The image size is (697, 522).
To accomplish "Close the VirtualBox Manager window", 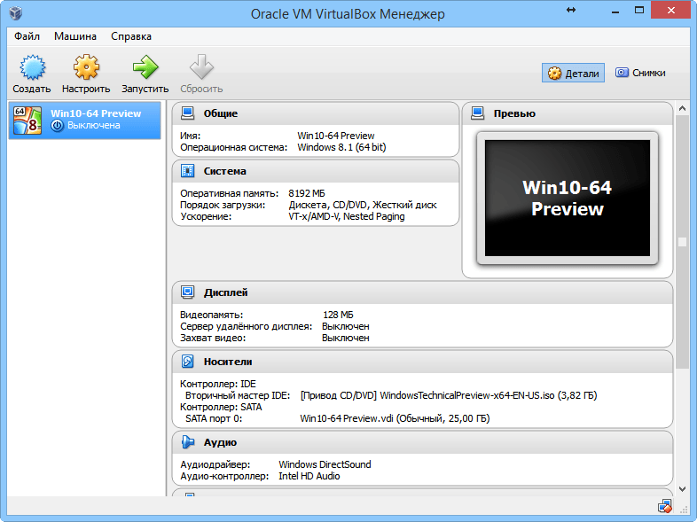I will coord(670,11).
